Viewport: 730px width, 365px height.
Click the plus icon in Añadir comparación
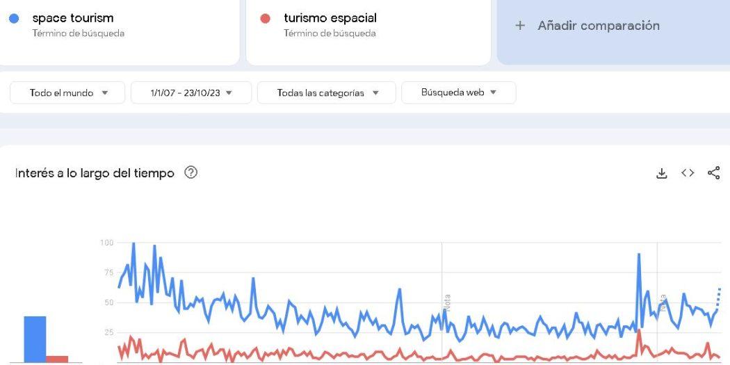tap(520, 26)
